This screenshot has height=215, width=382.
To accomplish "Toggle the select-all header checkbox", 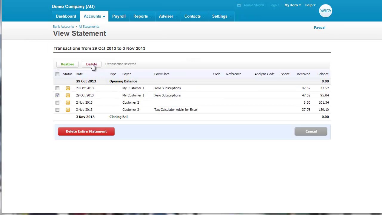I will (x=57, y=74).
